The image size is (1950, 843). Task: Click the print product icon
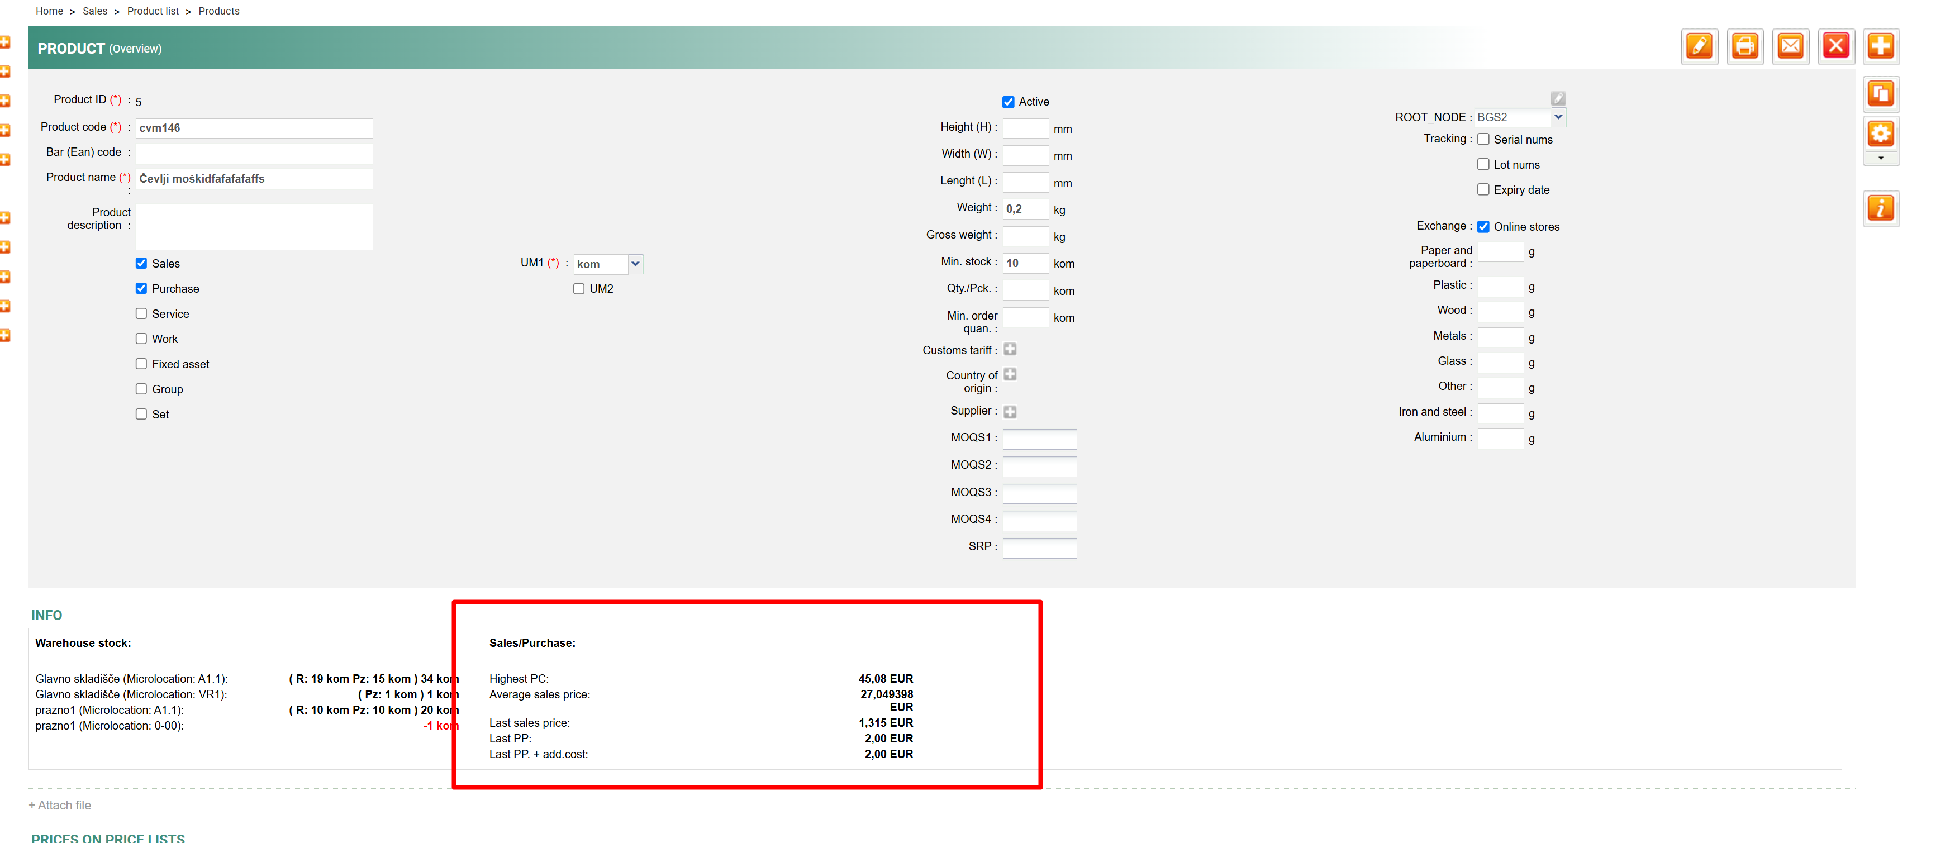click(1745, 47)
